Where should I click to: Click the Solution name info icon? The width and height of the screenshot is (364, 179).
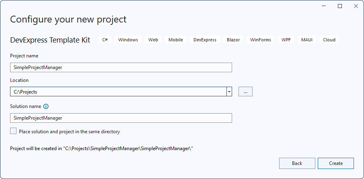click(x=46, y=106)
